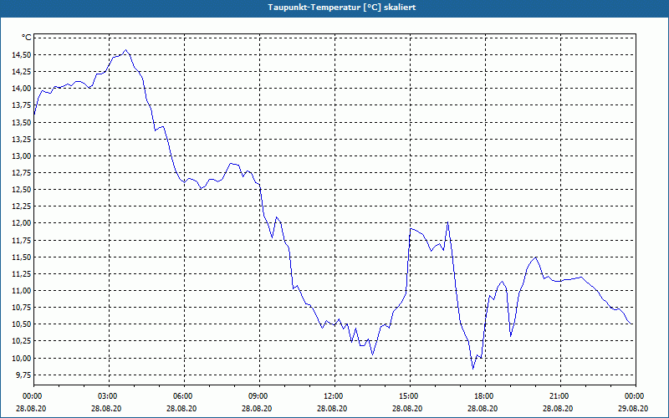Screen dimensions: 669x418
Task: Click the 12:00 x-axis label
Action: click(333, 396)
